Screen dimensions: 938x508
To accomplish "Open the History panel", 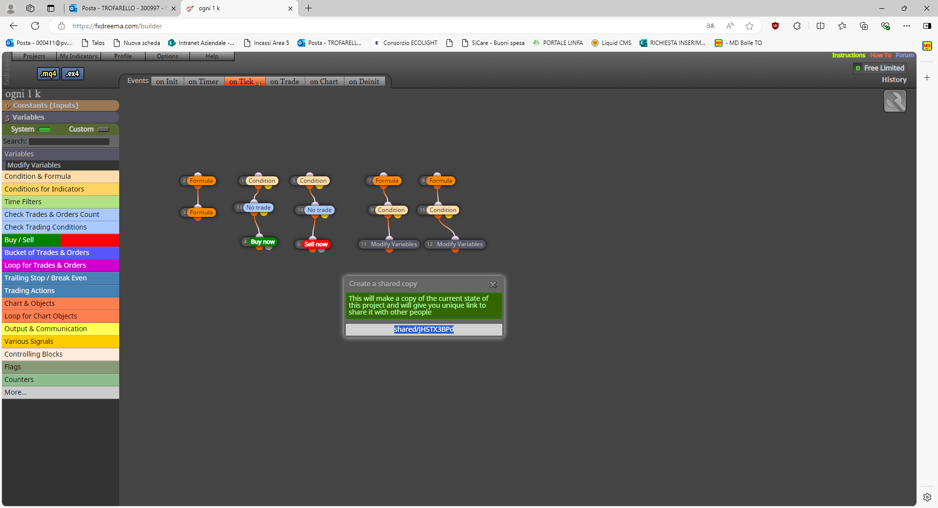I will tap(894, 80).
